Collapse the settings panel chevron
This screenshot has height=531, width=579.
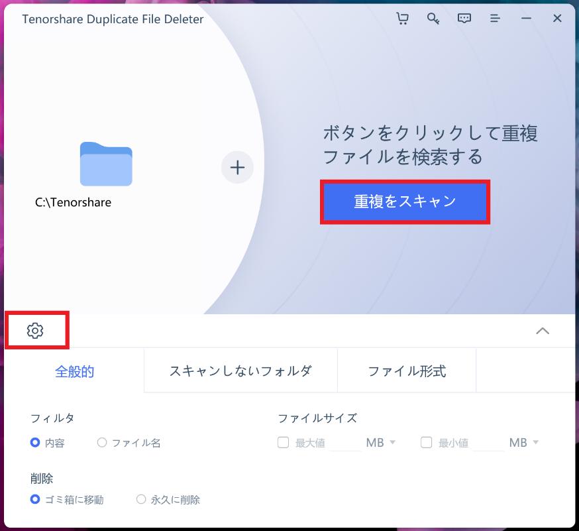point(543,331)
